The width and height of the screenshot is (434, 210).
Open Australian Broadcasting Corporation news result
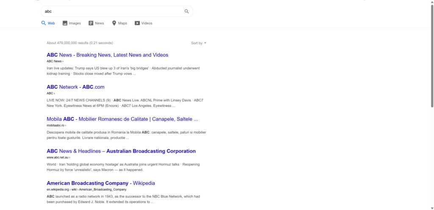(x=121, y=151)
